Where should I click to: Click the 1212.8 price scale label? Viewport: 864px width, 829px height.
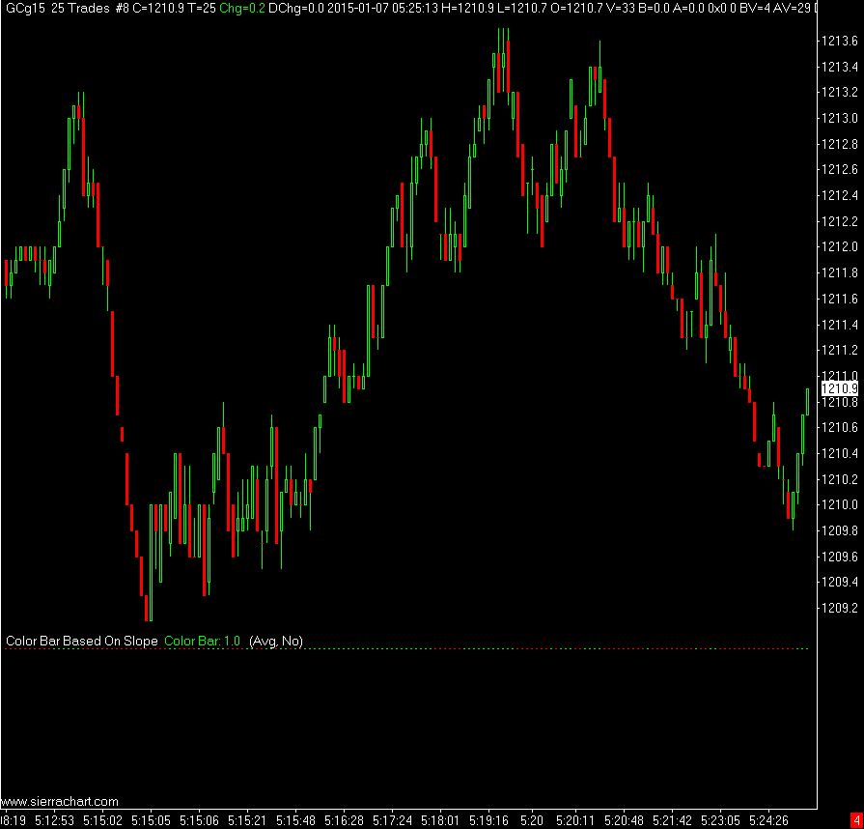[x=840, y=144]
